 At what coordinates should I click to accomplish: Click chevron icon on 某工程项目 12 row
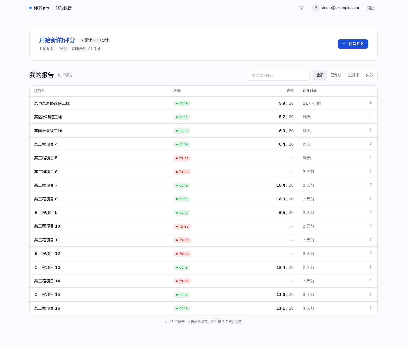(371, 253)
